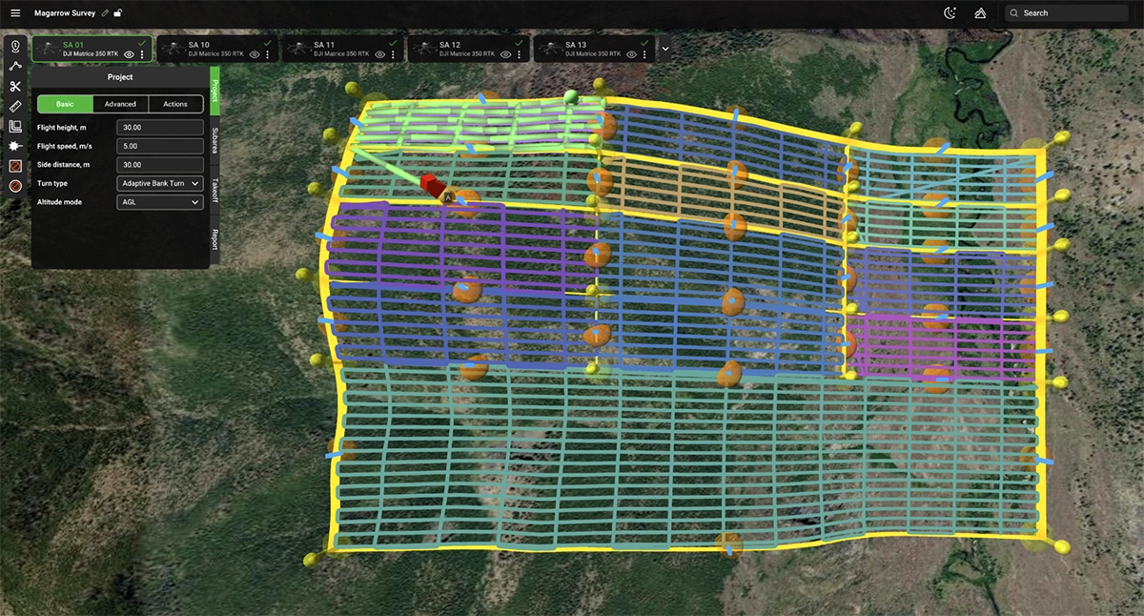
Task: Click the red drone marker on the map
Action: click(432, 184)
